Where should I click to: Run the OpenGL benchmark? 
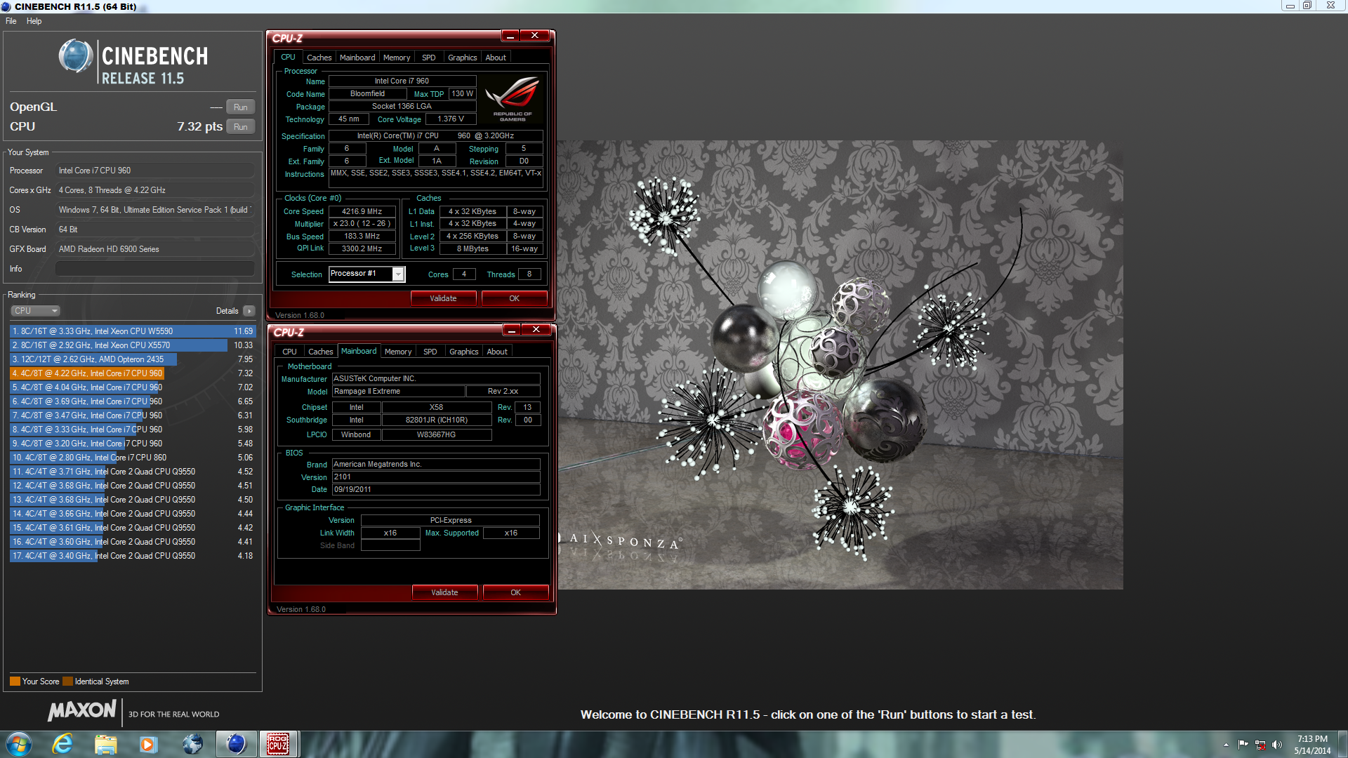tap(240, 107)
